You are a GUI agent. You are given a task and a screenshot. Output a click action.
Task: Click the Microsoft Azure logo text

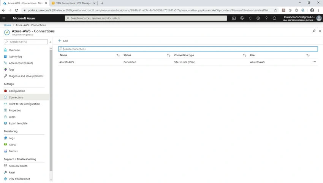24,18
